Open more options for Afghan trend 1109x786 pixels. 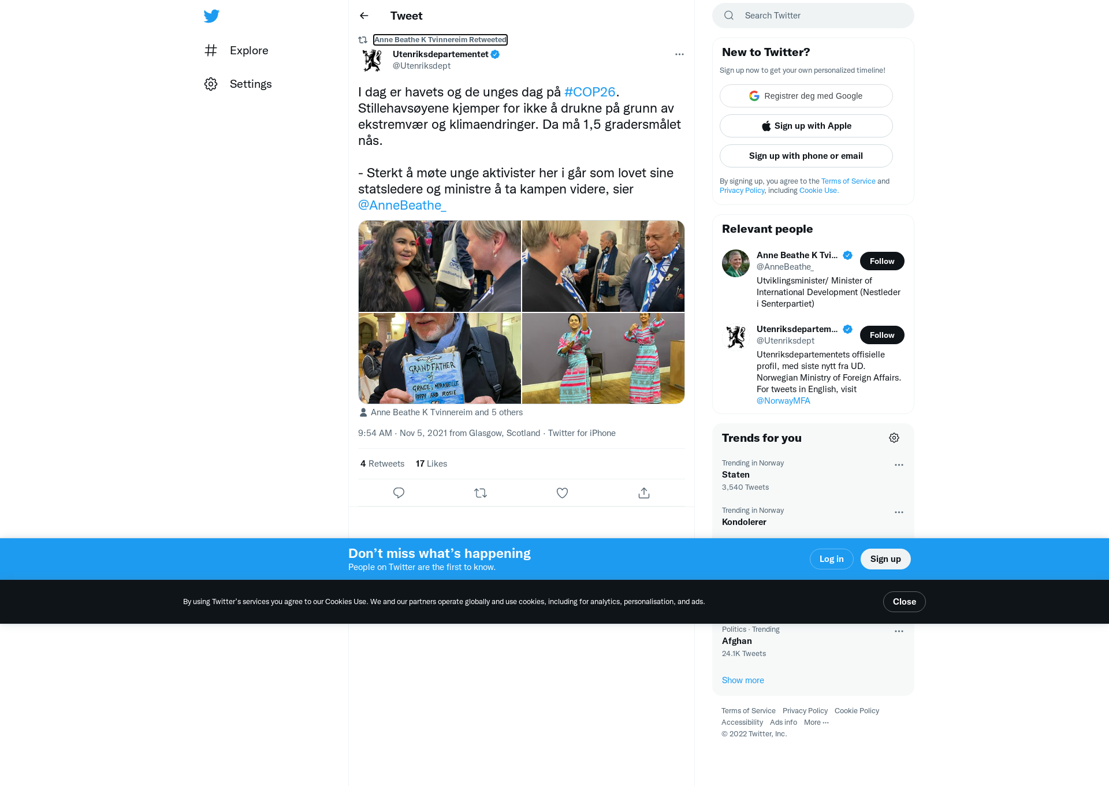pyautogui.click(x=899, y=631)
